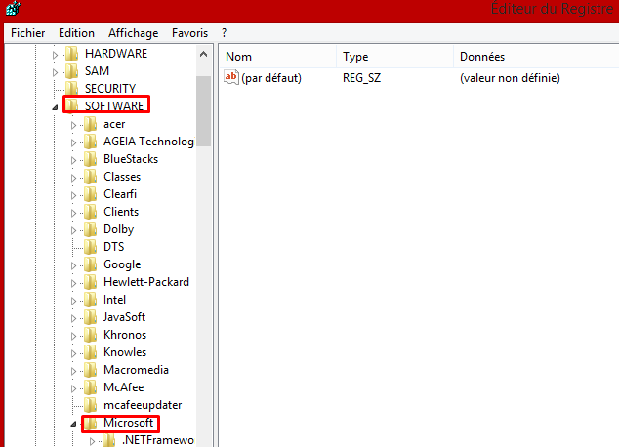Viewport: 619px width, 447px height.
Task: Select the (valeur non définie) data cell
Action: [510, 78]
